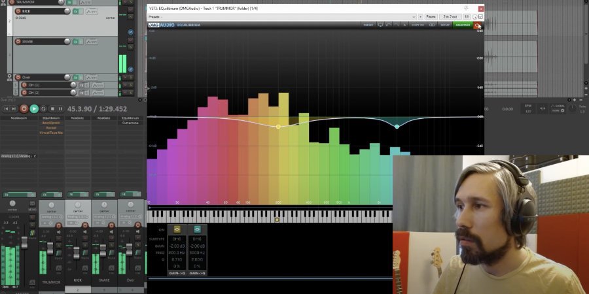Pin the EQuilibrium plugin window
This screenshot has height=294, width=589.
466,8
